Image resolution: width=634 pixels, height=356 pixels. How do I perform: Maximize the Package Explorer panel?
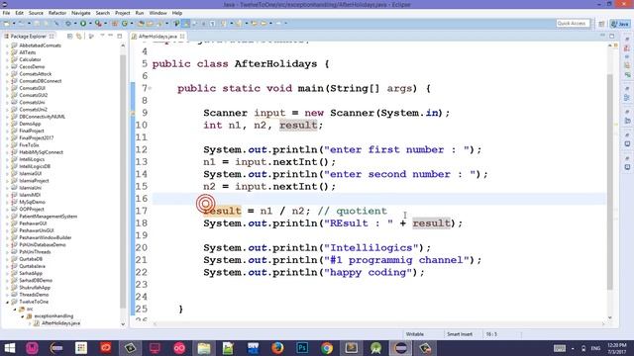pos(120,36)
